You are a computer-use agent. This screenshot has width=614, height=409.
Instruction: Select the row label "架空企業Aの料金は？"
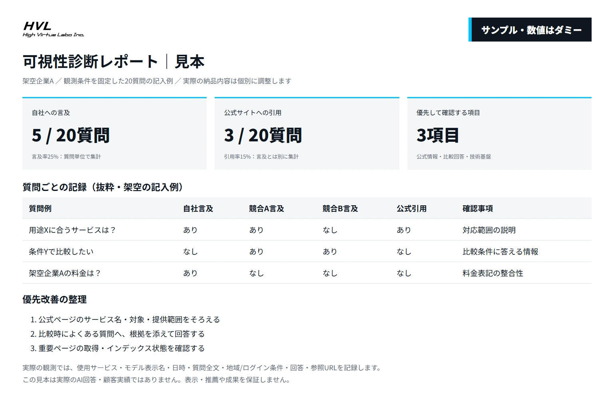[x=65, y=273]
